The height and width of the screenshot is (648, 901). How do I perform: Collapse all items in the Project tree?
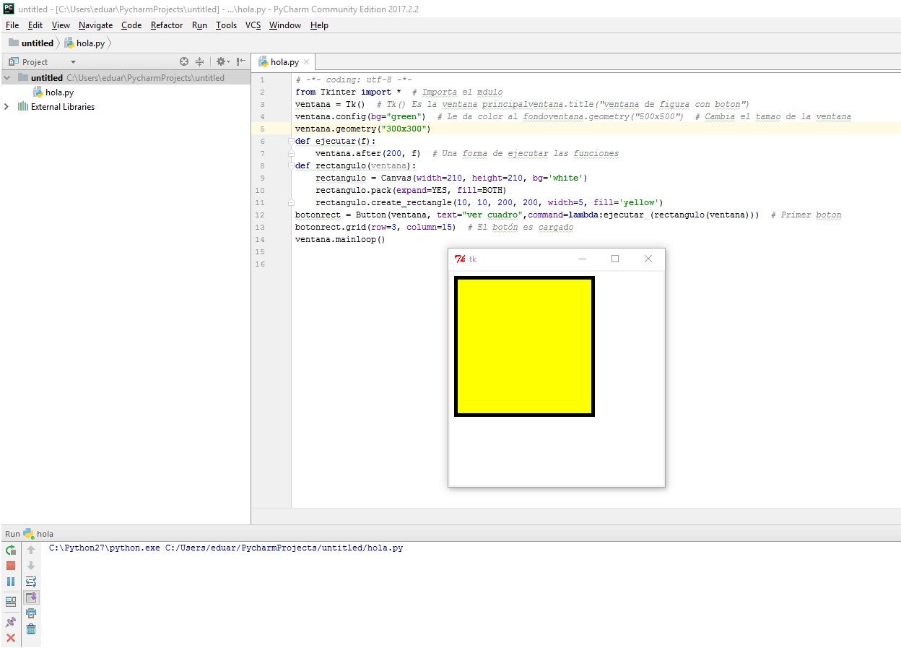[x=199, y=61]
